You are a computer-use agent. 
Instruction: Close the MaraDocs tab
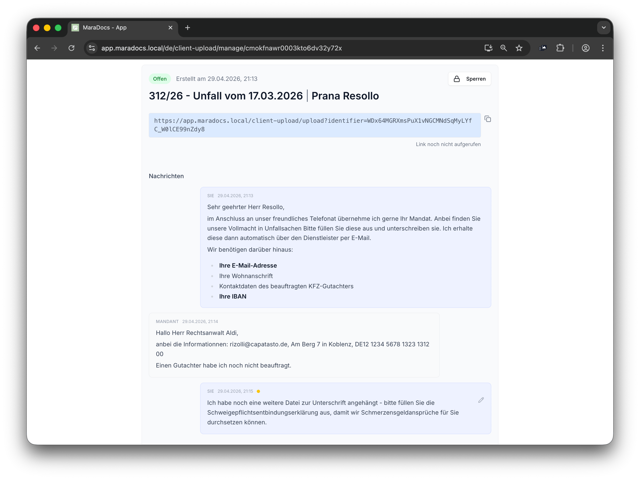tap(170, 28)
